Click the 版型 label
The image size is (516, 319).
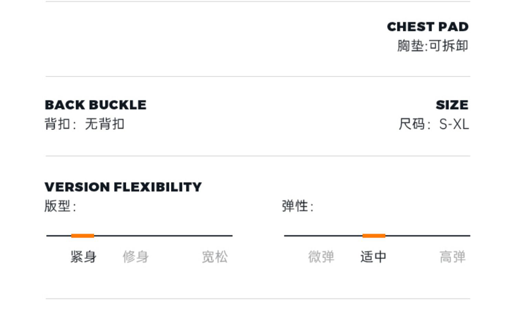(58, 206)
